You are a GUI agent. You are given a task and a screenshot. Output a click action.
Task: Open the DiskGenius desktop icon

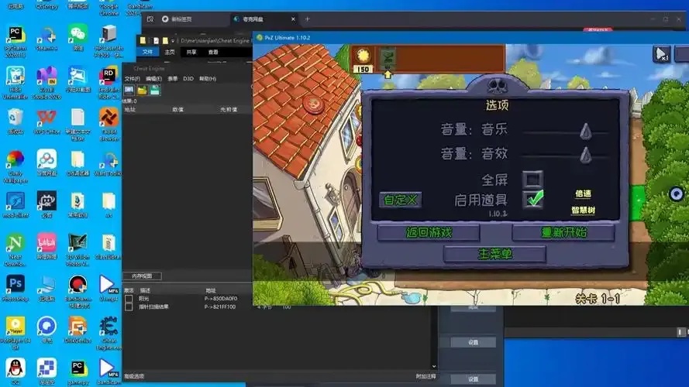pos(78,330)
